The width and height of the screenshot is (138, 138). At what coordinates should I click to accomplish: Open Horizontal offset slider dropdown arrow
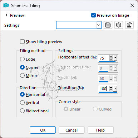pyautogui.click(x=115, y=58)
